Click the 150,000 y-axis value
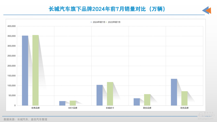 pos(11,76)
